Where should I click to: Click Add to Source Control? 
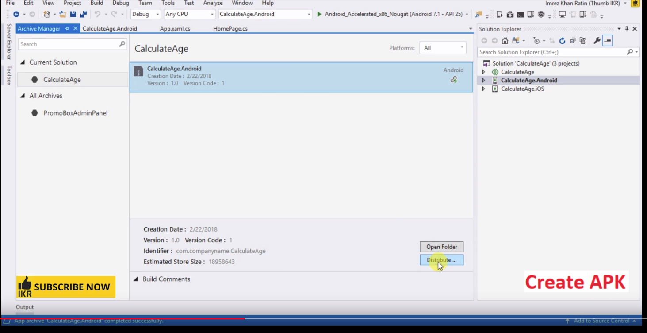coord(601,321)
